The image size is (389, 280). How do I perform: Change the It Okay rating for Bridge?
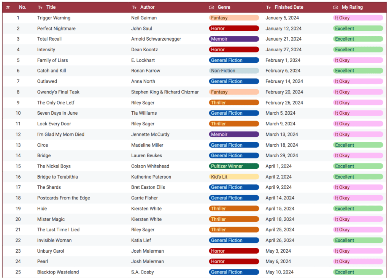(358, 156)
